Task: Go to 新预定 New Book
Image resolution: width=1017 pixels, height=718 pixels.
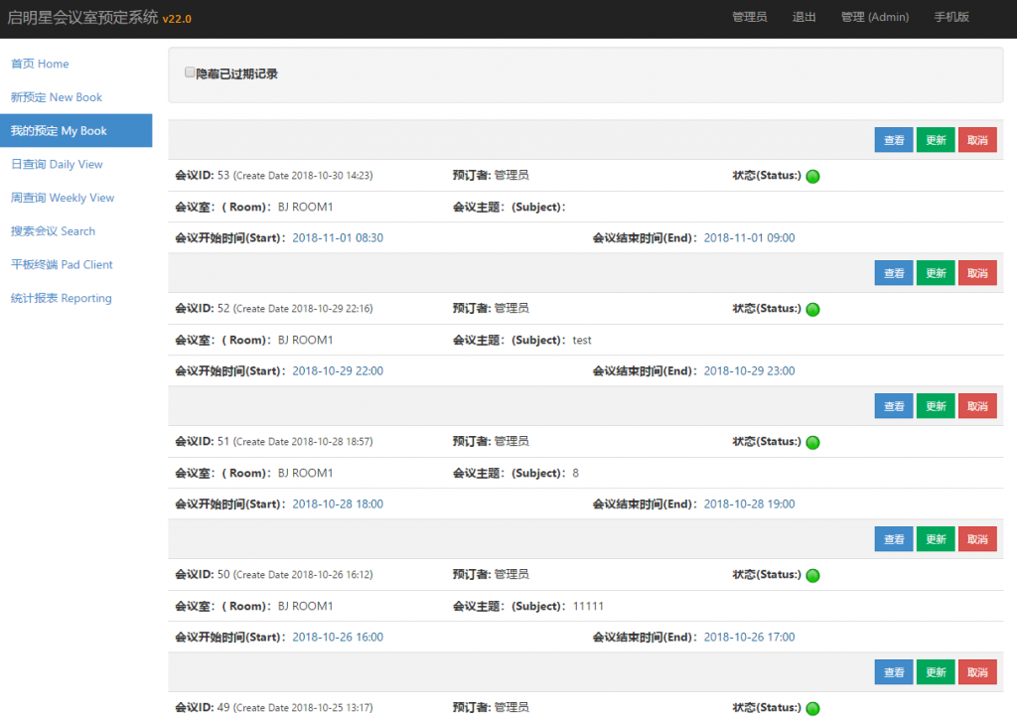Action: pyautogui.click(x=57, y=97)
